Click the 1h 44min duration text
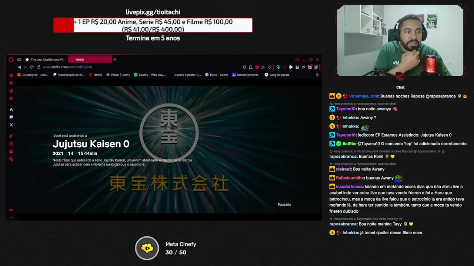 pyautogui.click(x=87, y=153)
